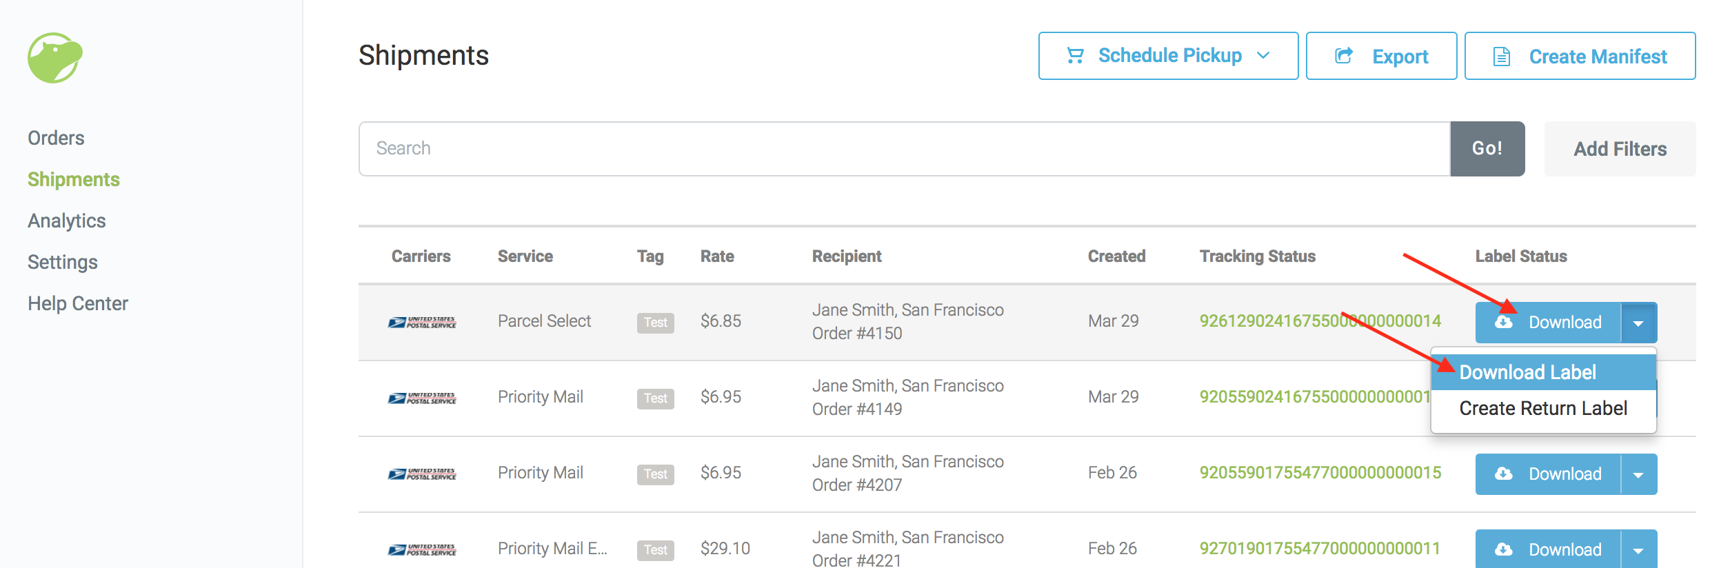Click Order #4149 recipient text

coord(907,398)
